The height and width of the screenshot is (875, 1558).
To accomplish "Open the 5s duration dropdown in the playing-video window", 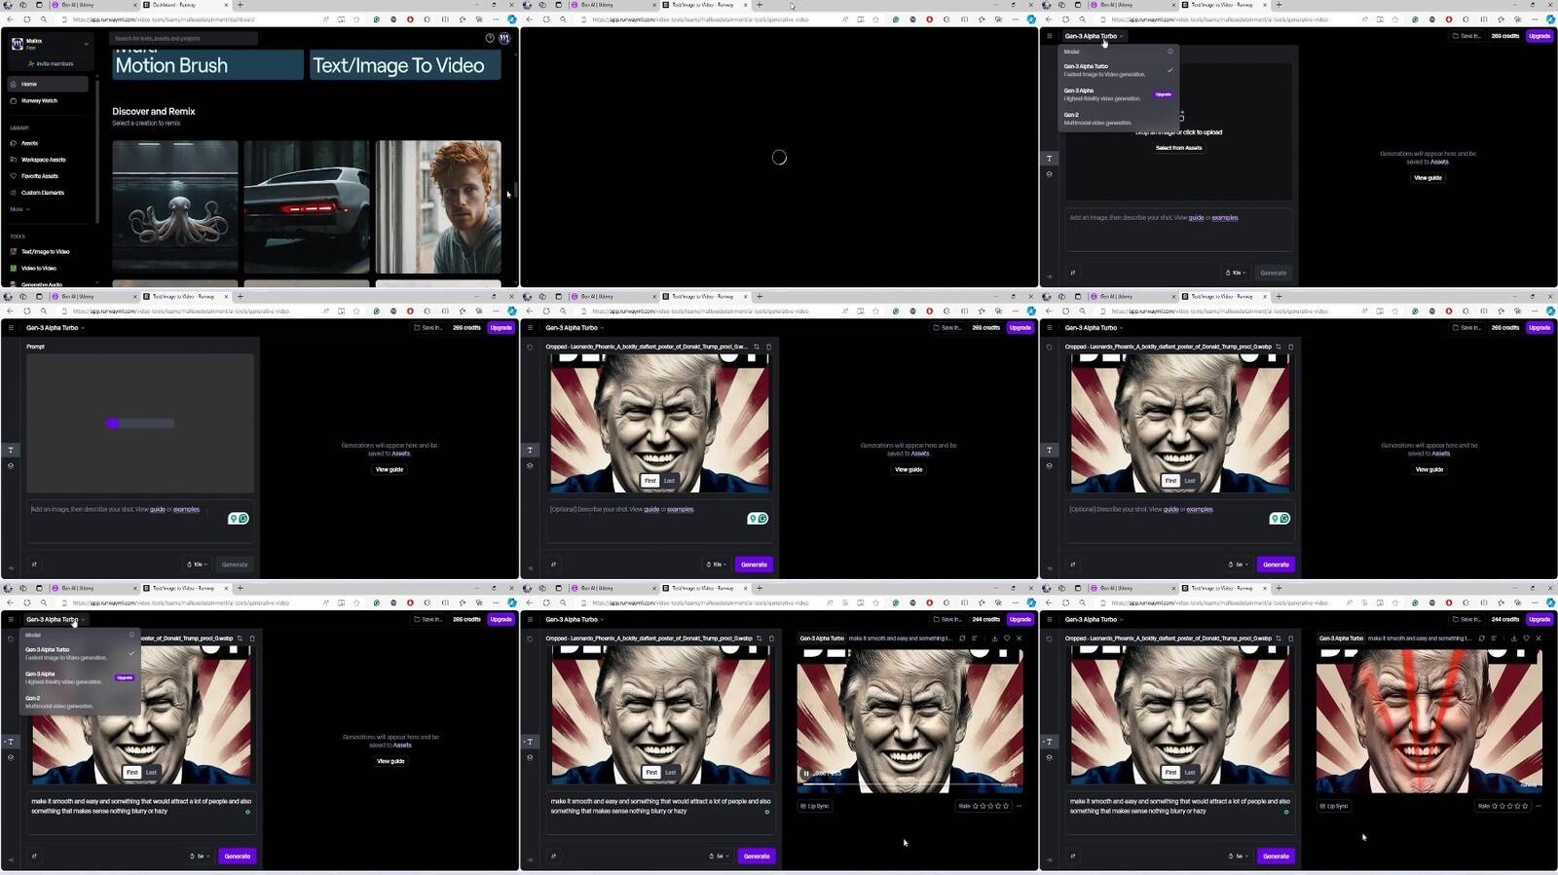I will click(x=718, y=857).
